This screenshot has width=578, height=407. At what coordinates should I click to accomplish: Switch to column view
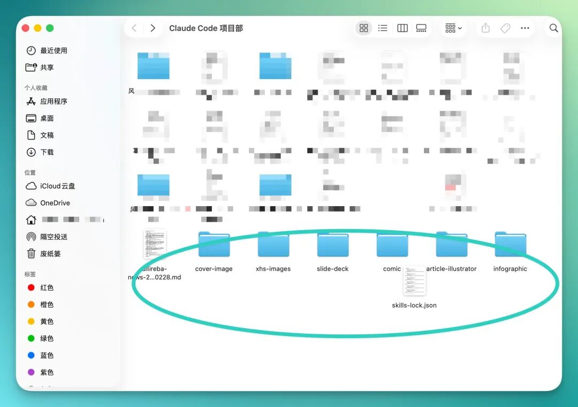(402, 28)
